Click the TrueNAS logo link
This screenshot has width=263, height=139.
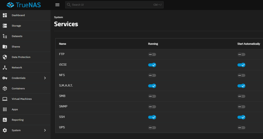(x=24, y=5)
